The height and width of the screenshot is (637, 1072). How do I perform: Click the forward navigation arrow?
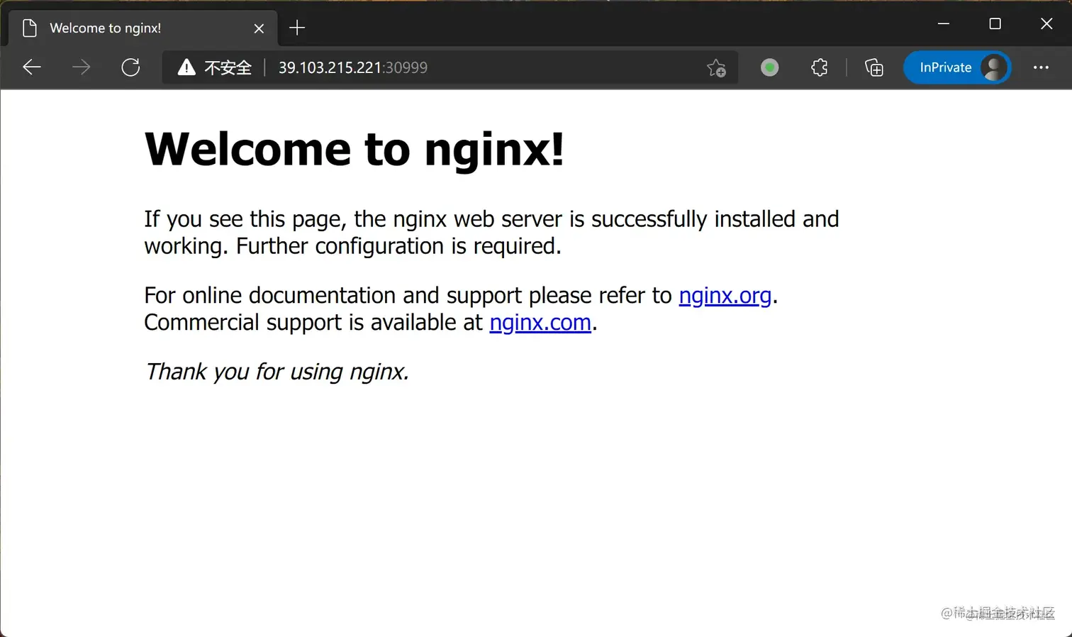click(82, 67)
